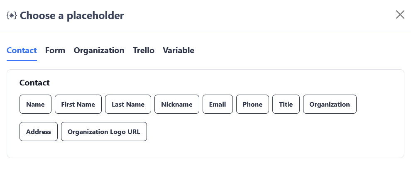Viewport: 411px width, 195px height.
Task: Add the Nickname placeholder
Action: 177,104
